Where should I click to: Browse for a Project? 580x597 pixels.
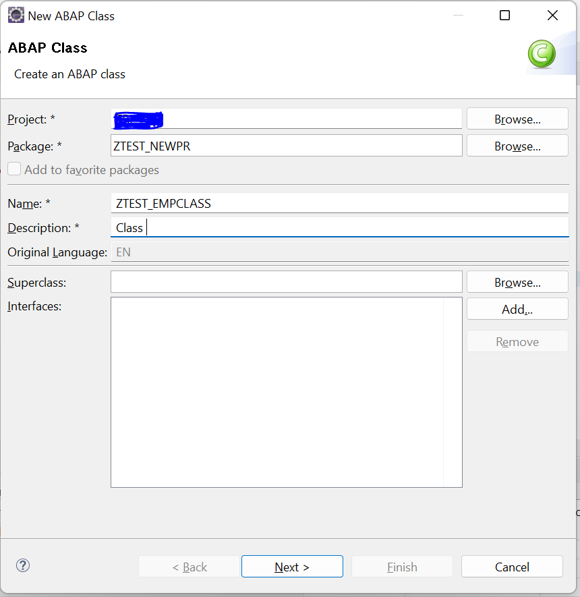[517, 119]
